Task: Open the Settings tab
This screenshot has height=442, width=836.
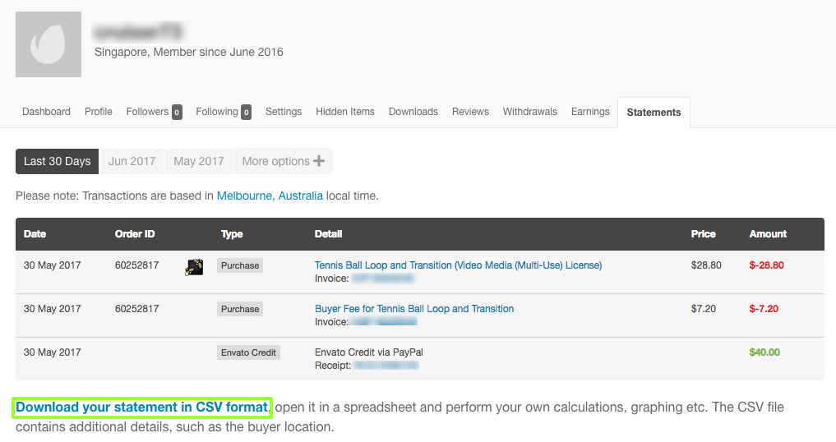Action: [284, 112]
